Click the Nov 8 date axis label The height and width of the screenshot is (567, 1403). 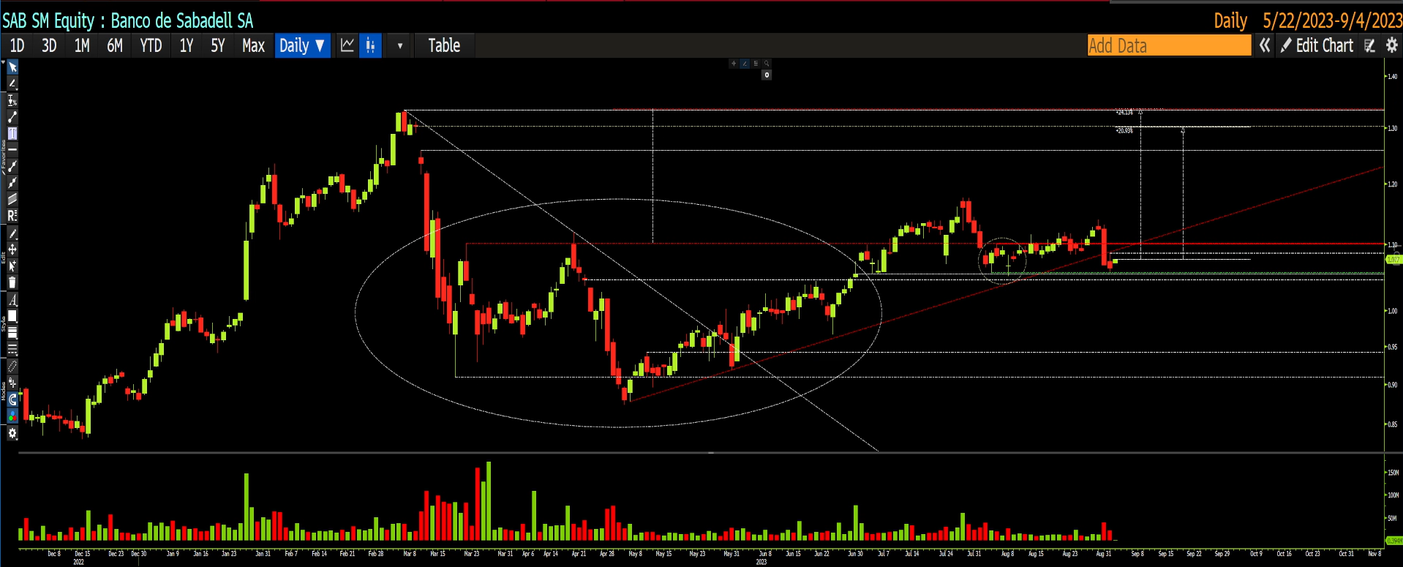(x=1374, y=554)
